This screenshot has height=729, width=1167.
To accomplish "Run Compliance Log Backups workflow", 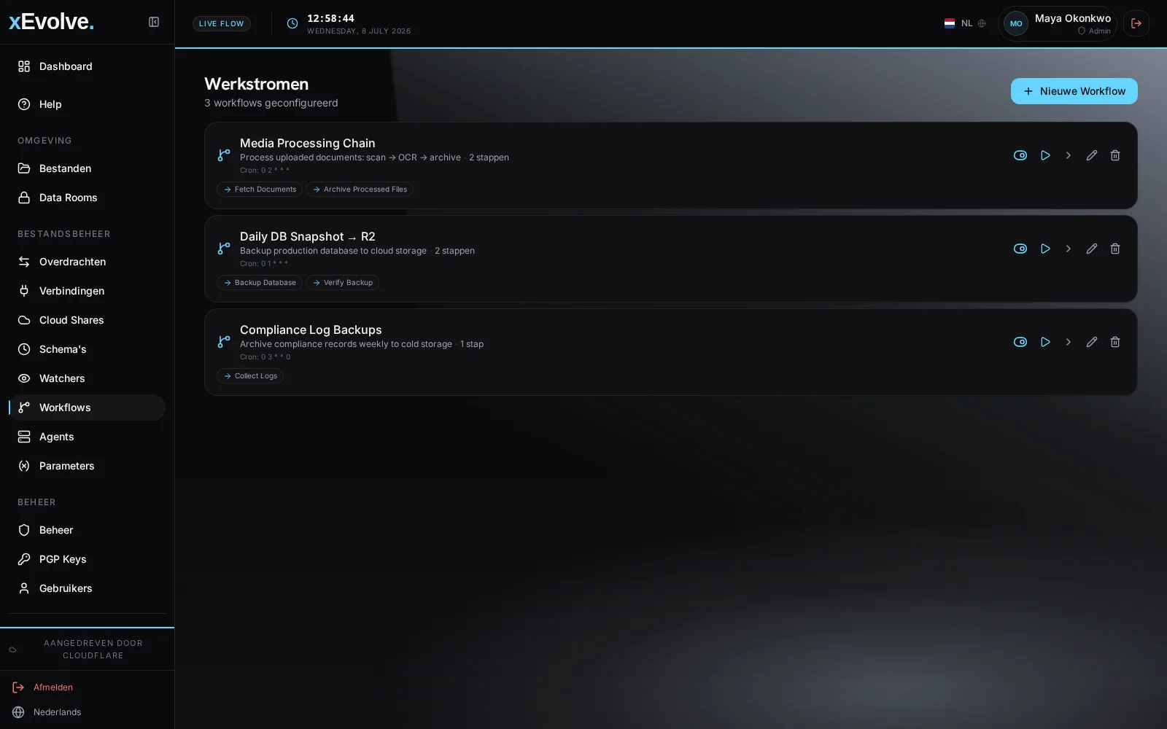I will point(1045,342).
